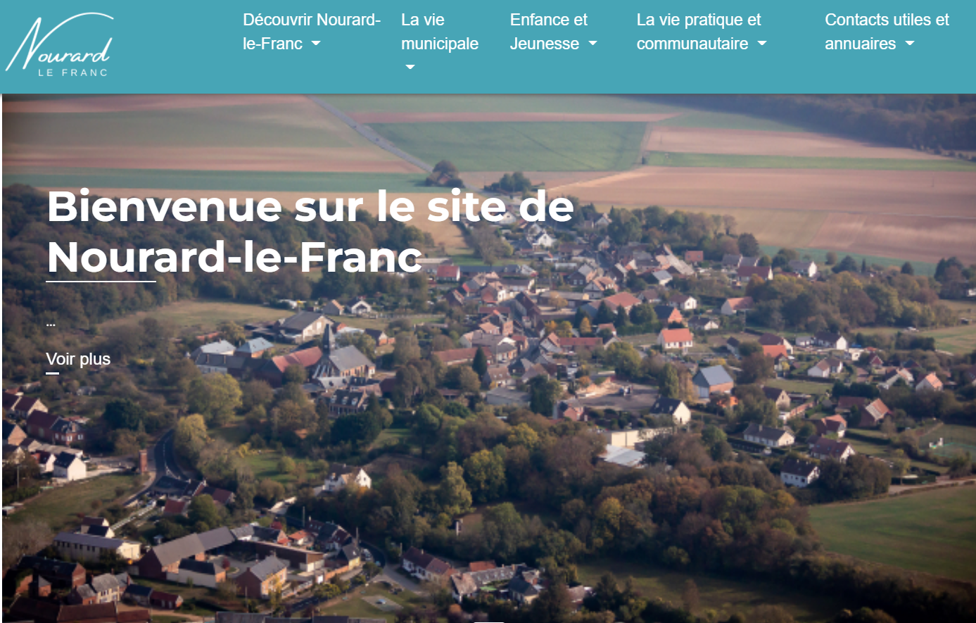
Task: Click the 'LE FRANC' text in the logo
Action: click(x=72, y=70)
